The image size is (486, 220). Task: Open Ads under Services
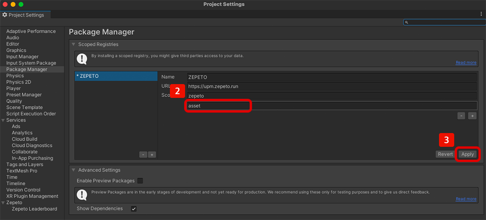[16, 126]
